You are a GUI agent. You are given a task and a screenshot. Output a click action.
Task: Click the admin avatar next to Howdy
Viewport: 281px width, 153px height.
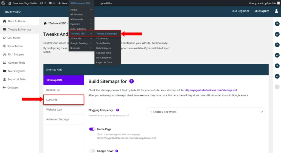(278, 3)
